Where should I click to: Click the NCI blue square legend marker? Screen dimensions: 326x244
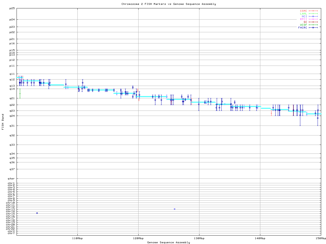tap(313, 17)
